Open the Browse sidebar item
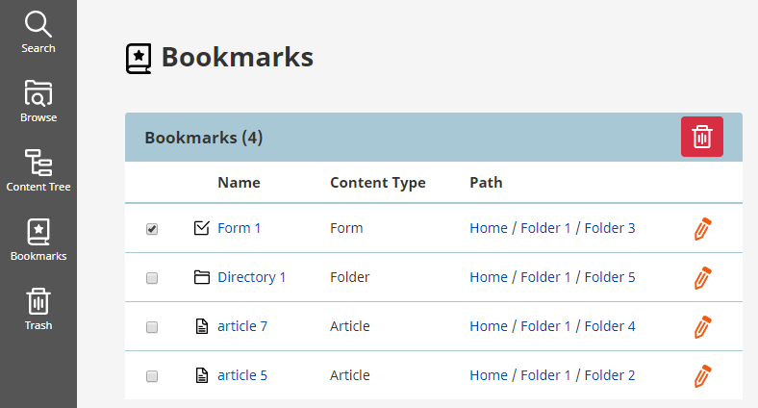 point(38,101)
